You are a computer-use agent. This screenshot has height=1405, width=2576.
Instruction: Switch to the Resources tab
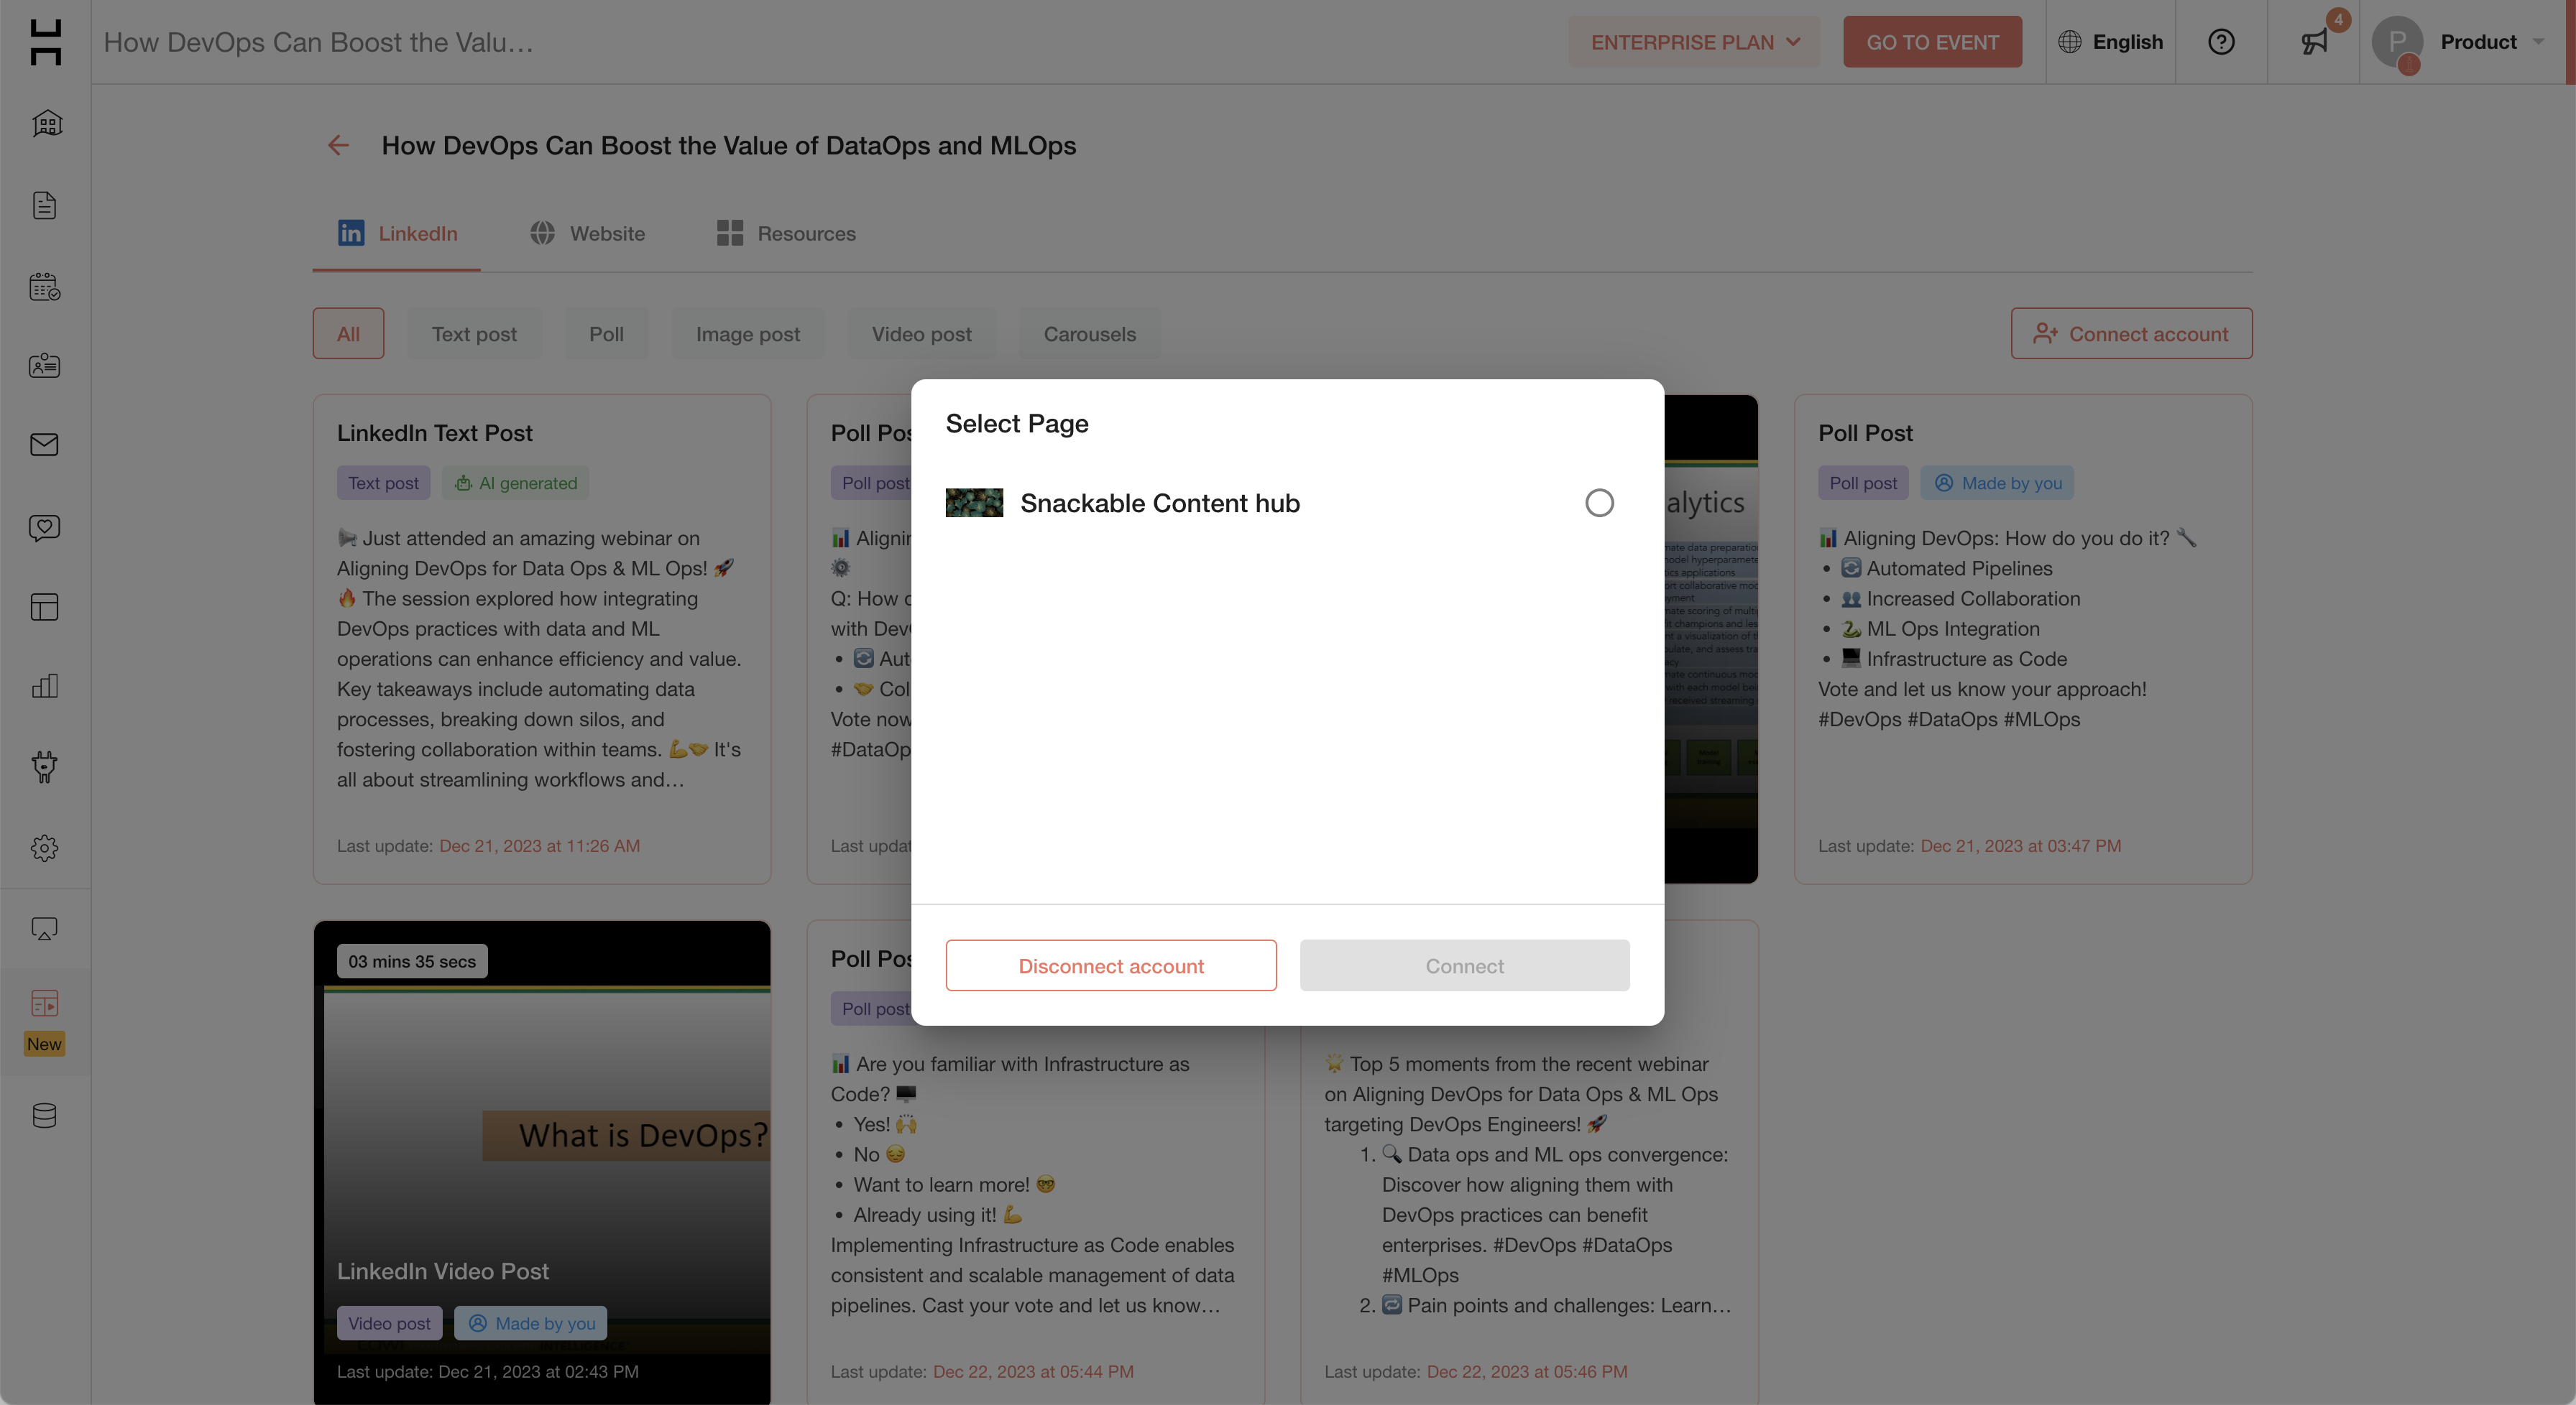[x=786, y=234]
